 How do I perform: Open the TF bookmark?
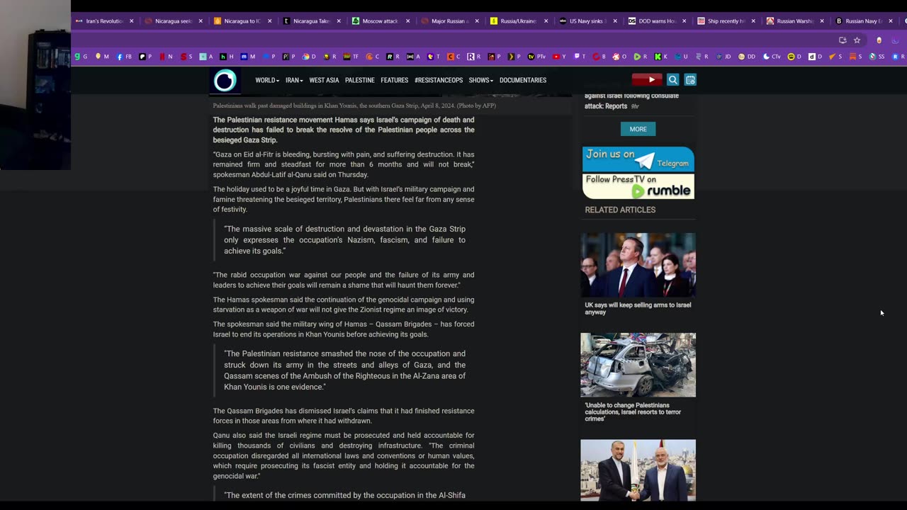(x=351, y=57)
